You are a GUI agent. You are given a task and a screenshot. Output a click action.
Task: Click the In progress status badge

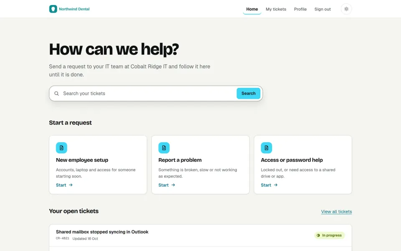click(x=330, y=235)
